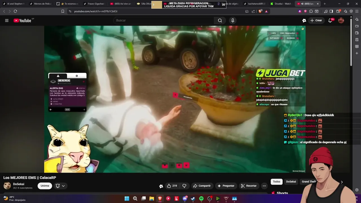Open DoSekai channel avatar
The height and width of the screenshot is (203, 361).
(7, 186)
